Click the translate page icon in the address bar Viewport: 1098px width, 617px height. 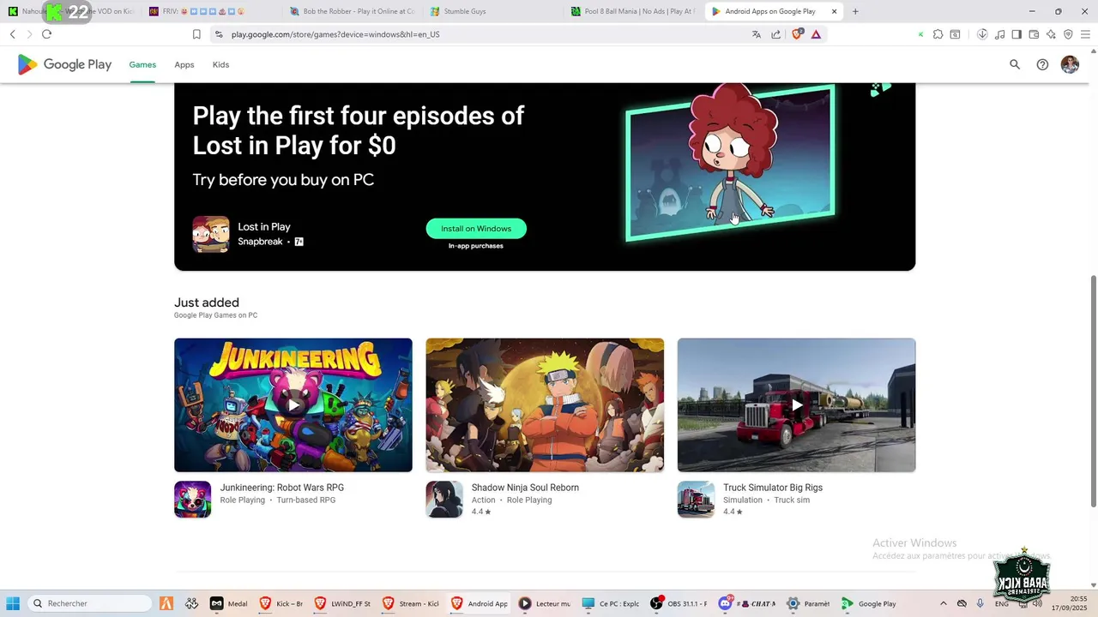click(757, 34)
